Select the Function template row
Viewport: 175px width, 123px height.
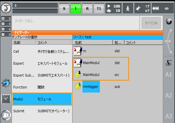pos(42,87)
